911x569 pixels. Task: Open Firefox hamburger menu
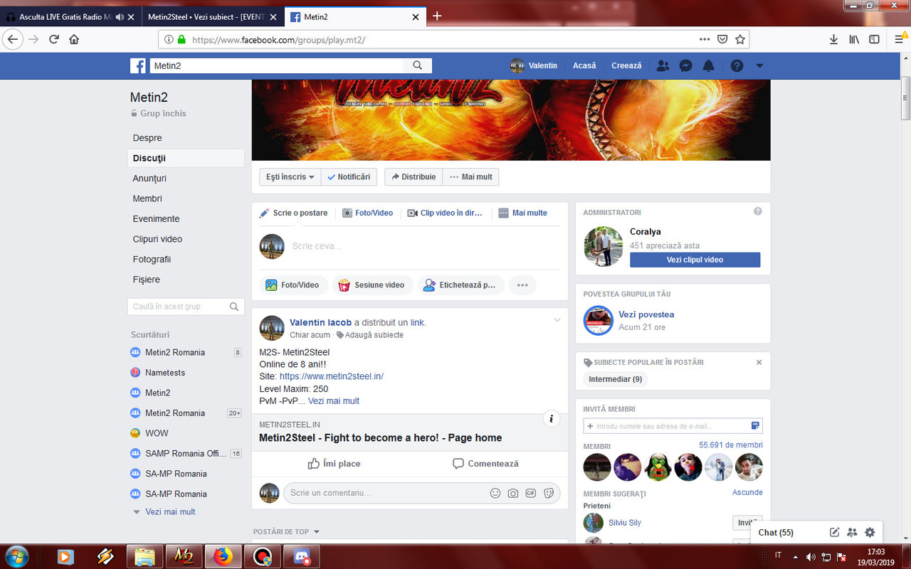pyautogui.click(x=900, y=39)
